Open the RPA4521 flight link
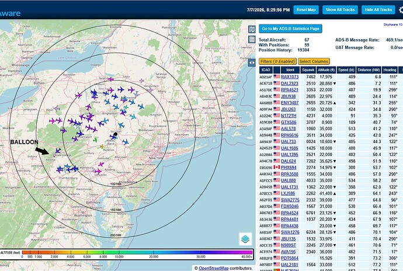Viewport: 403px width, 271px height. 289,90
